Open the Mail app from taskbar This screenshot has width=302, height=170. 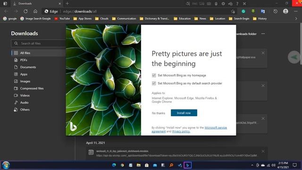click(155, 165)
